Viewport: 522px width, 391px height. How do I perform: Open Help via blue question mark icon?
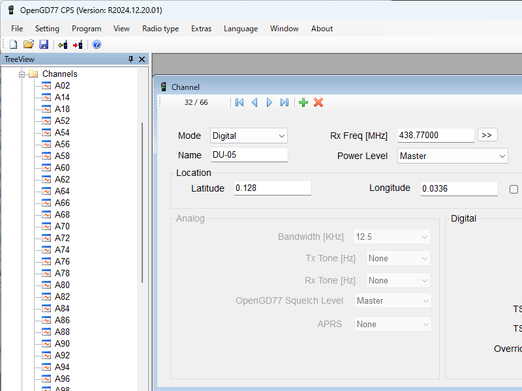97,44
